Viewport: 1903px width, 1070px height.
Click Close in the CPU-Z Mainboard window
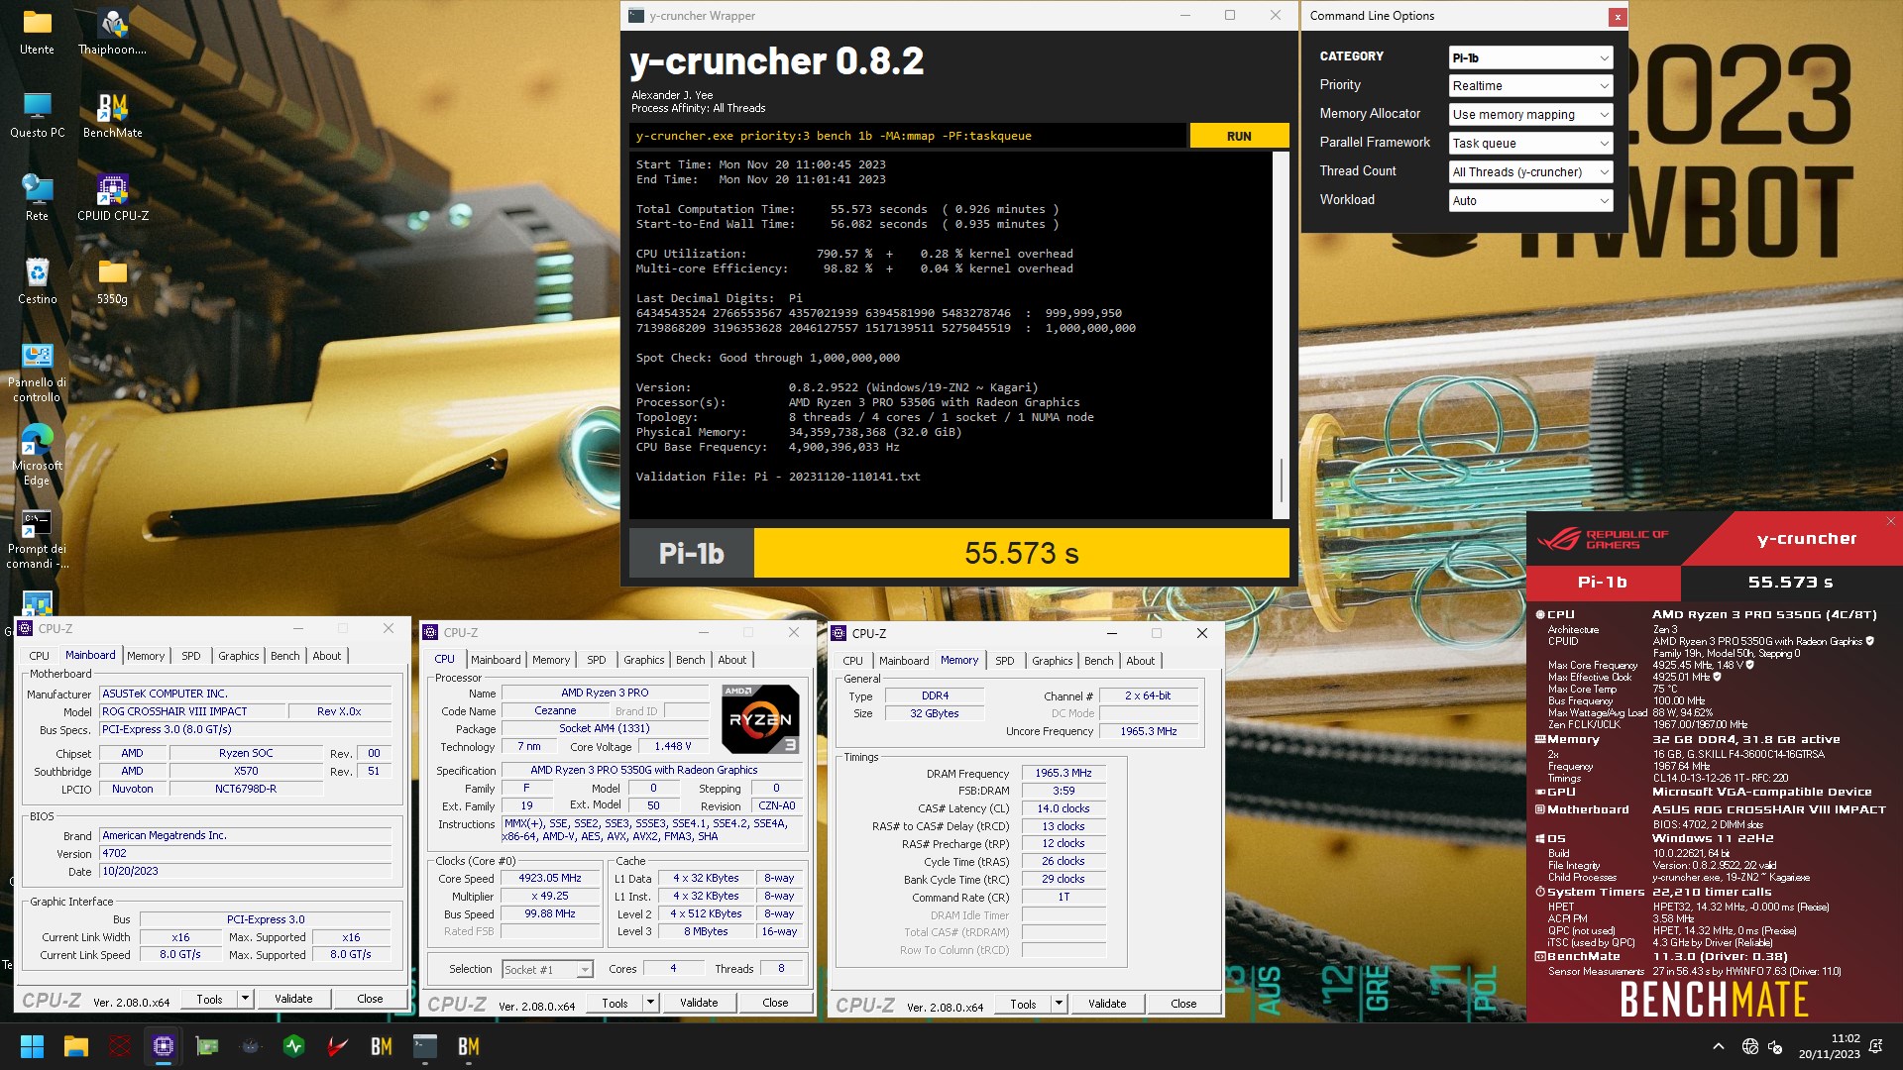pyautogui.click(x=370, y=999)
